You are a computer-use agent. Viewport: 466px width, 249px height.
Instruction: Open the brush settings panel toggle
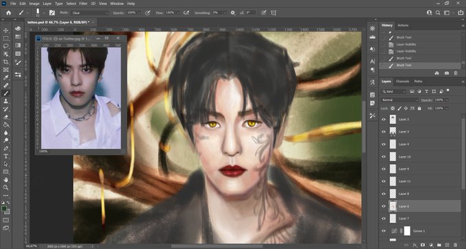pos(52,13)
